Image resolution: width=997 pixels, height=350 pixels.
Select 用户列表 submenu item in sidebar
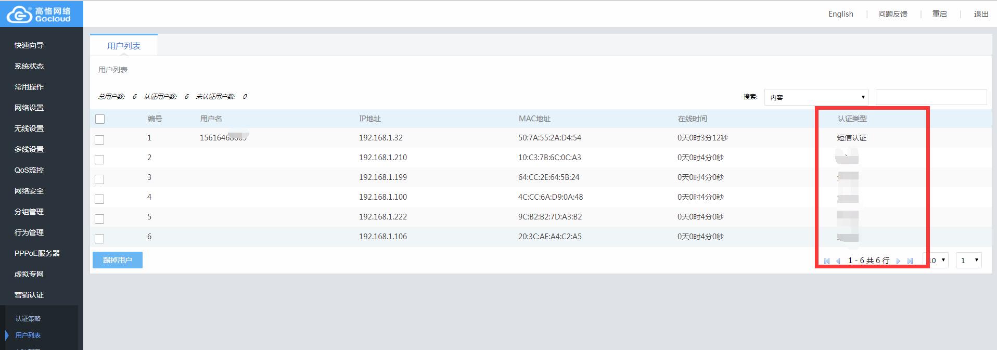pos(28,335)
